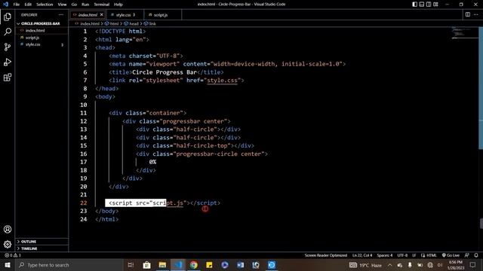Viewport: 483px width, 271px height.
Task: Toggle bottom panel visibility
Action: coord(422,5)
